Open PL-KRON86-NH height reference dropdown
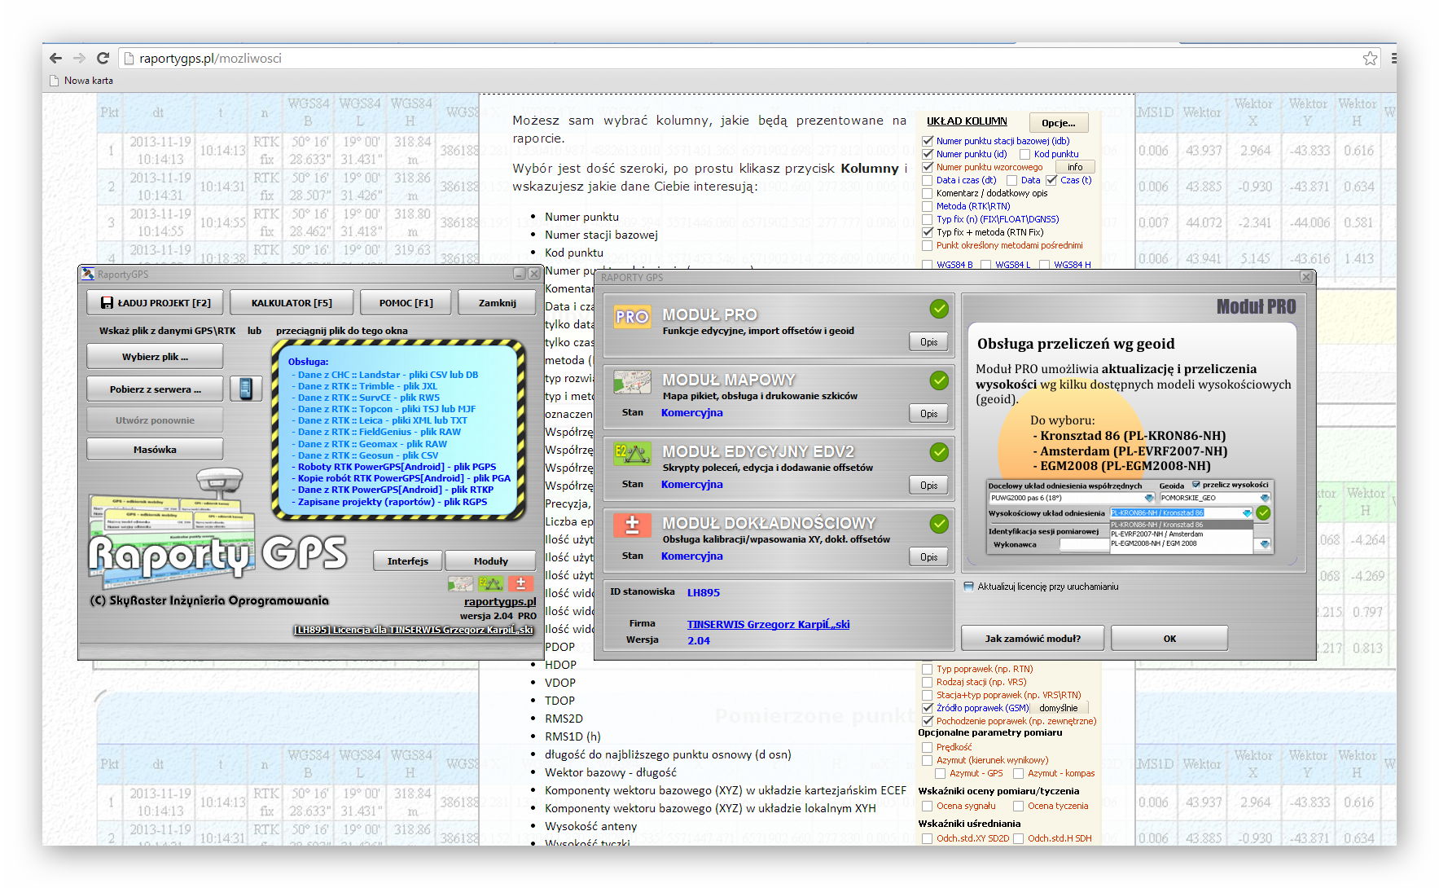The image size is (1439, 888). [x=1246, y=513]
